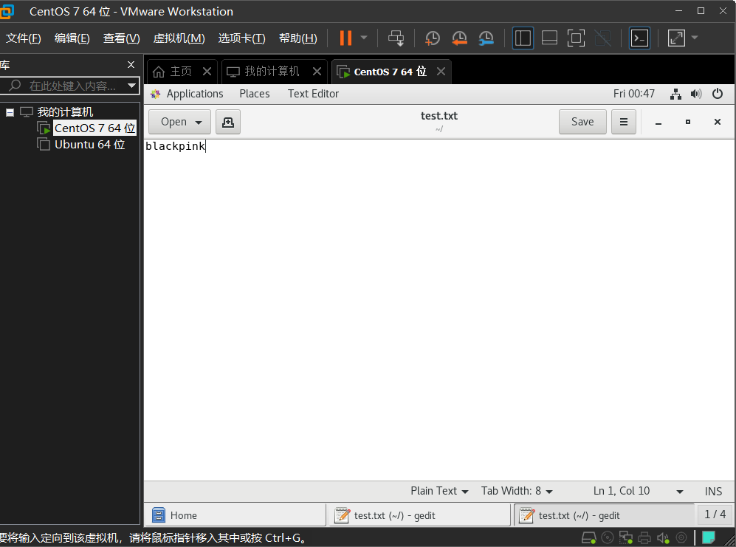Click the Unity mode icon

[602, 38]
